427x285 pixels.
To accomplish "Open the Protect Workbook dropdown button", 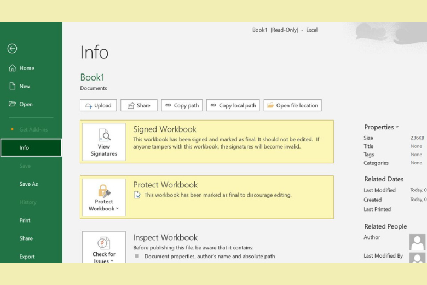I will point(104,197).
